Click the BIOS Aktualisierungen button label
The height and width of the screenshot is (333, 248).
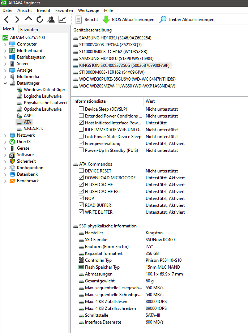point(133,20)
